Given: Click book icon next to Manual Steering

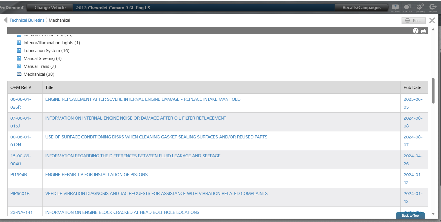Looking at the screenshot, I should 19,59.
